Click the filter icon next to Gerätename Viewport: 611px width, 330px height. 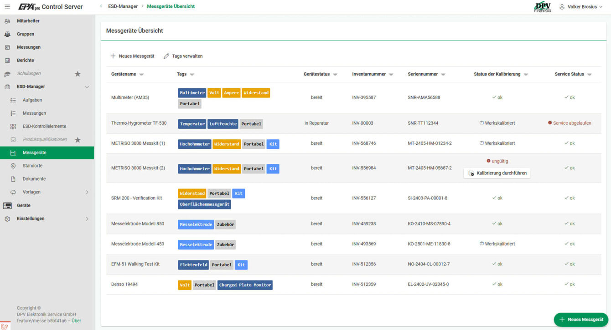(141, 74)
